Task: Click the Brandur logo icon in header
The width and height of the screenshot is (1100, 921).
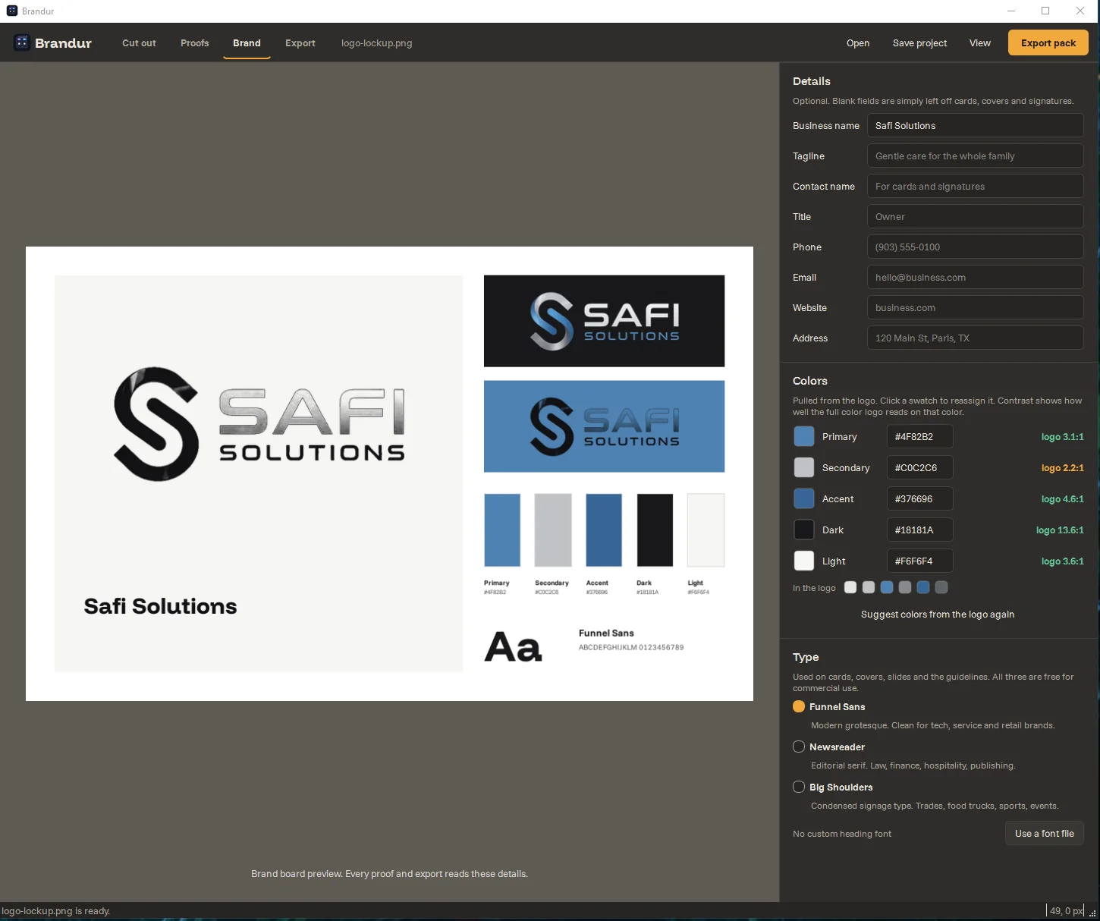Action: pyautogui.click(x=21, y=42)
